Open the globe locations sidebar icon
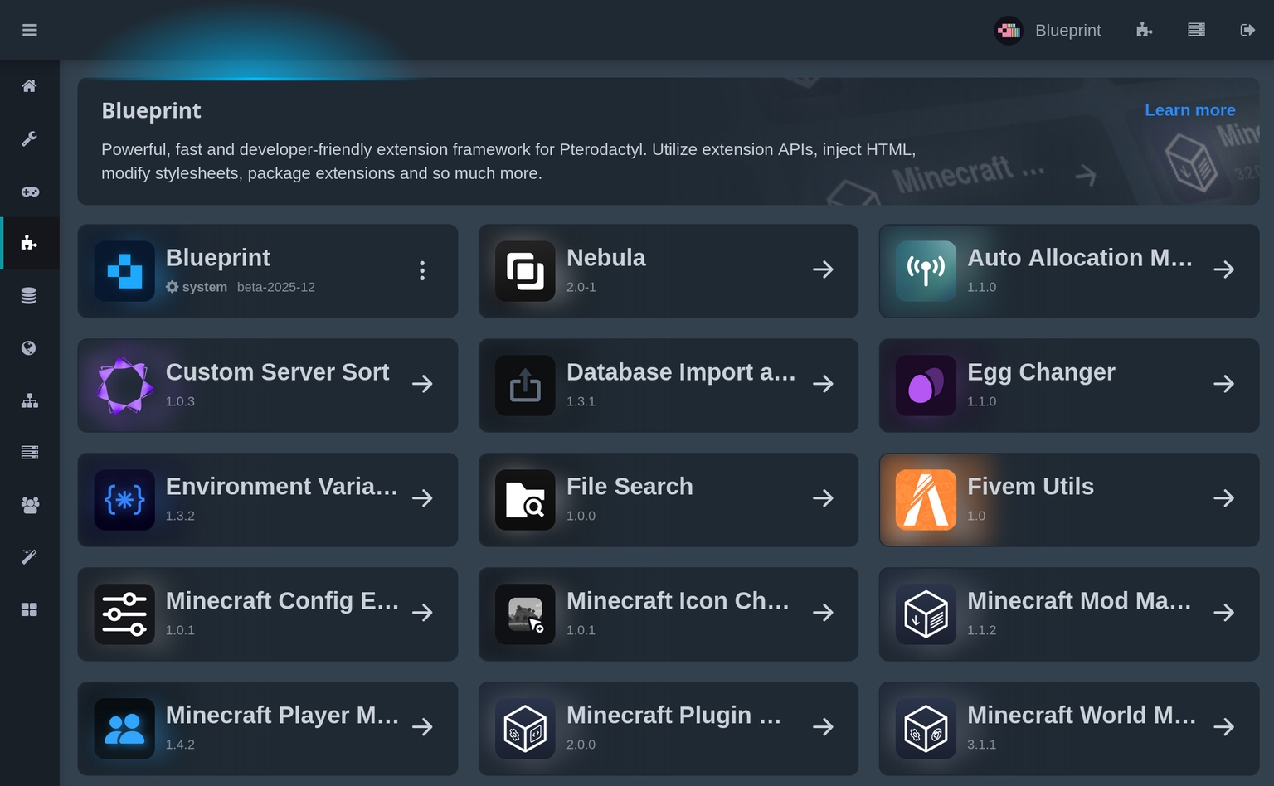The image size is (1274, 786). click(29, 348)
